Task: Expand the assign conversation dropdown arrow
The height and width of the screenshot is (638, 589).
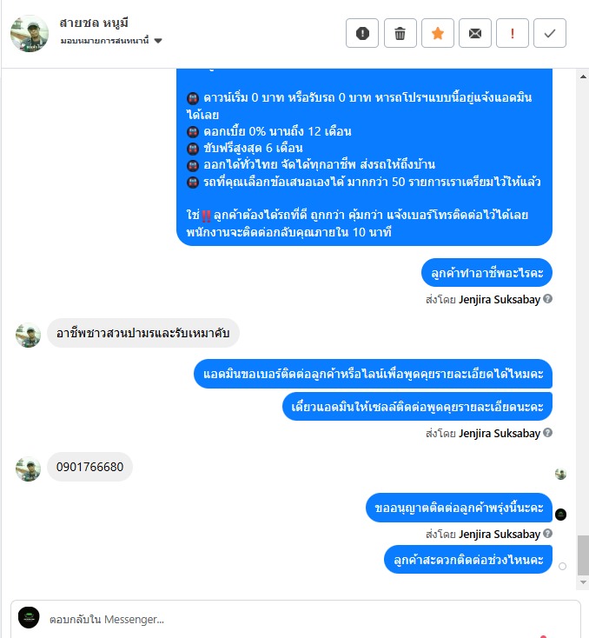Action: (x=158, y=41)
